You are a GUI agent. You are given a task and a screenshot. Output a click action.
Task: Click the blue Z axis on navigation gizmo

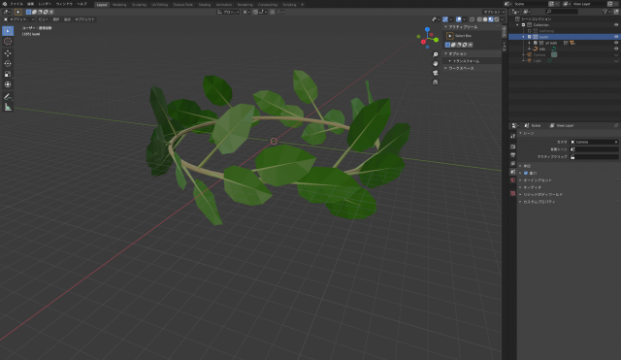point(427,29)
